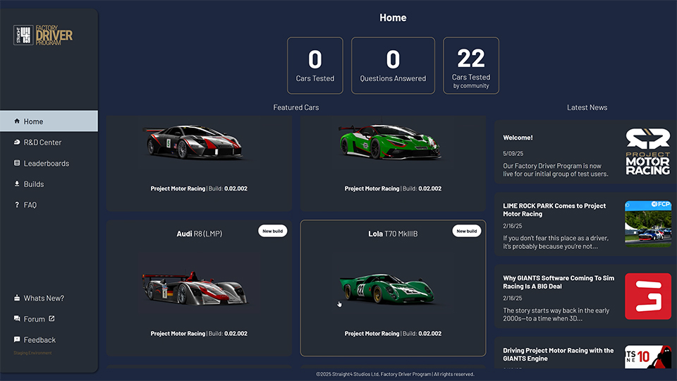Screen dimensions: 677x381
Task: Click the Audi R8 (LMP) title
Action: point(199,234)
